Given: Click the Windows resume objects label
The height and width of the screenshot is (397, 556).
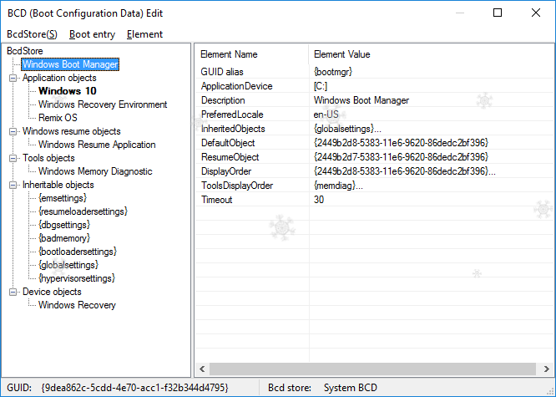Looking at the screenshot, I should click(x=72, y=131).
